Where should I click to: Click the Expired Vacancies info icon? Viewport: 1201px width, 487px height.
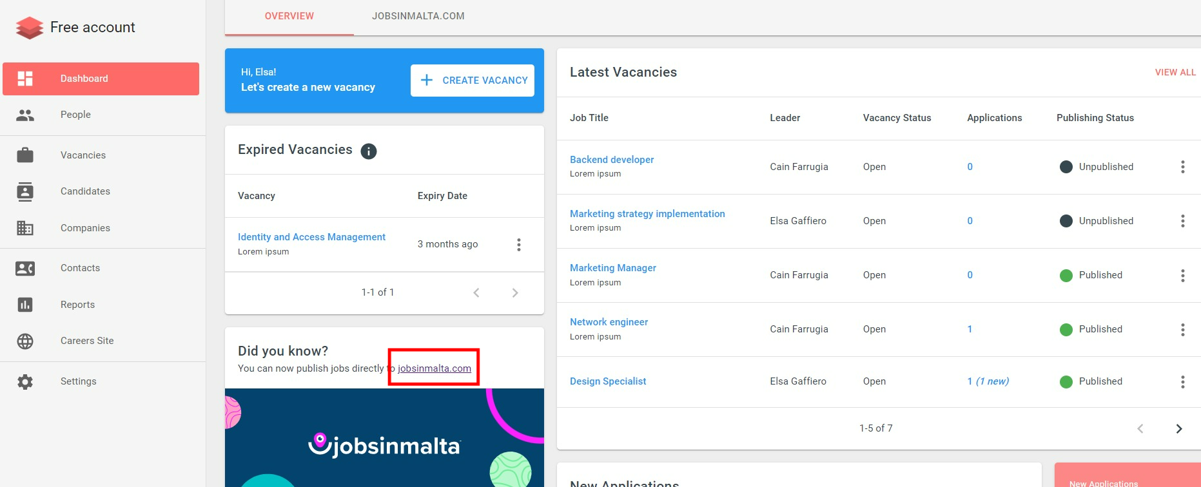coord(369,151)
